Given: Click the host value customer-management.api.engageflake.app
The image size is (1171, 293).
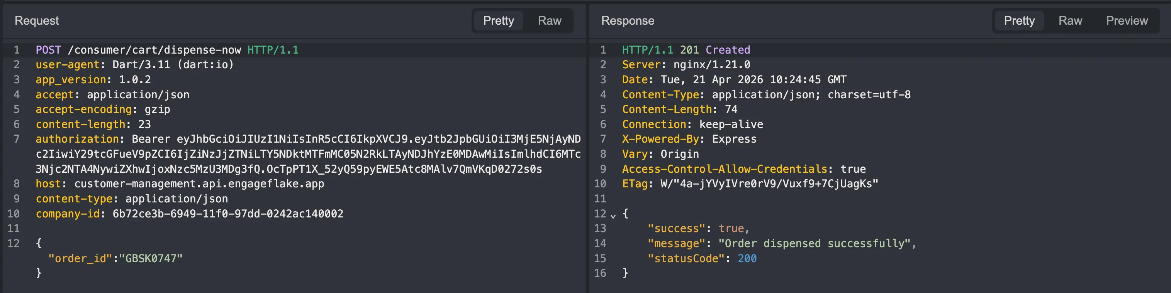Looking at the screenshot, I should (199, 184).
